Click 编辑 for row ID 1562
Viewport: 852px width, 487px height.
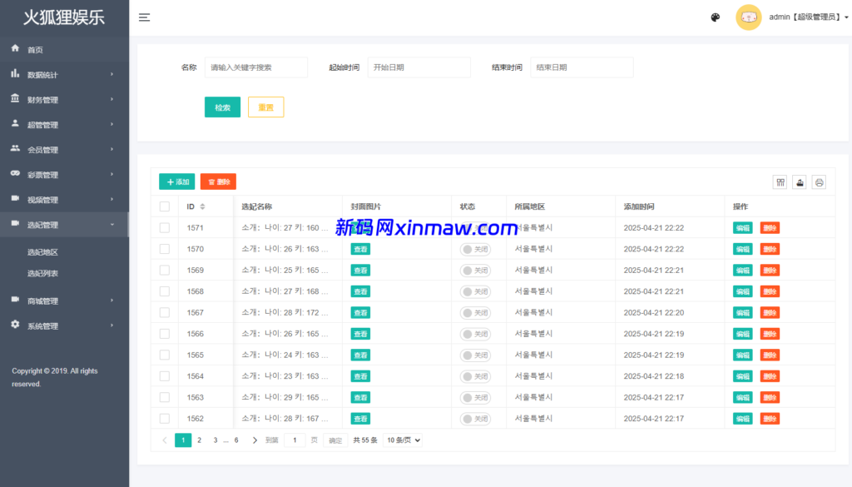[x=742, y=419]
